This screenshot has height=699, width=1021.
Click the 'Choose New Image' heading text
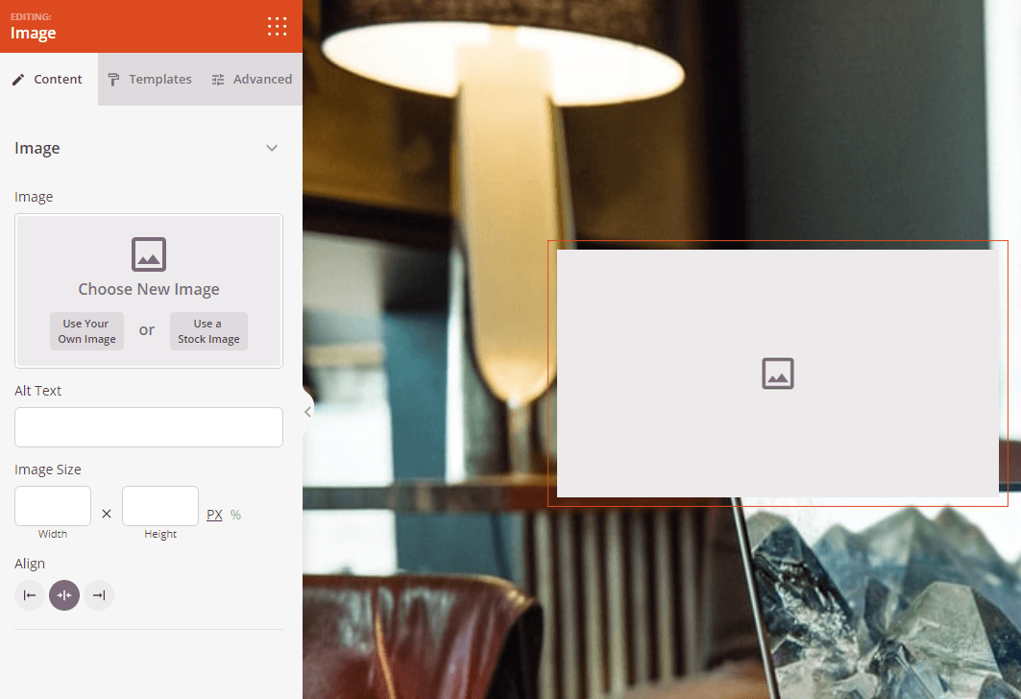(x=149, y=289)
